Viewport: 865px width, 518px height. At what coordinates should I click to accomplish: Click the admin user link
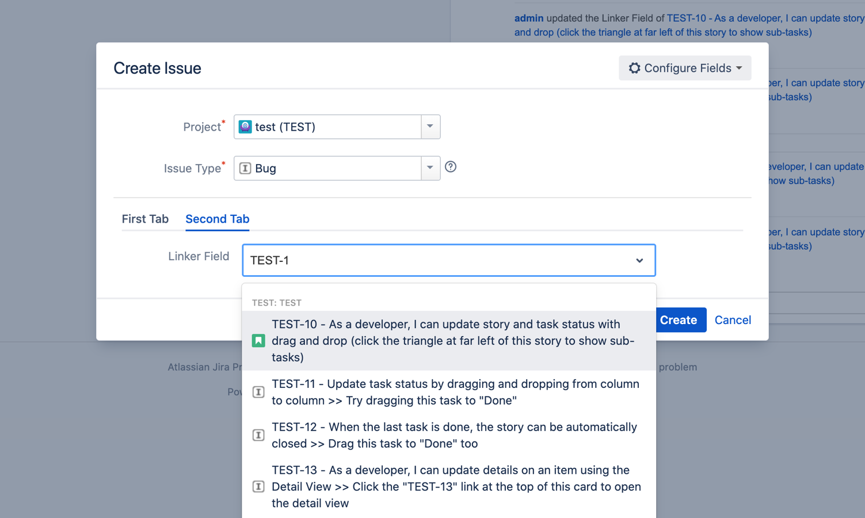pyautogui.click(x=528, y=18)
